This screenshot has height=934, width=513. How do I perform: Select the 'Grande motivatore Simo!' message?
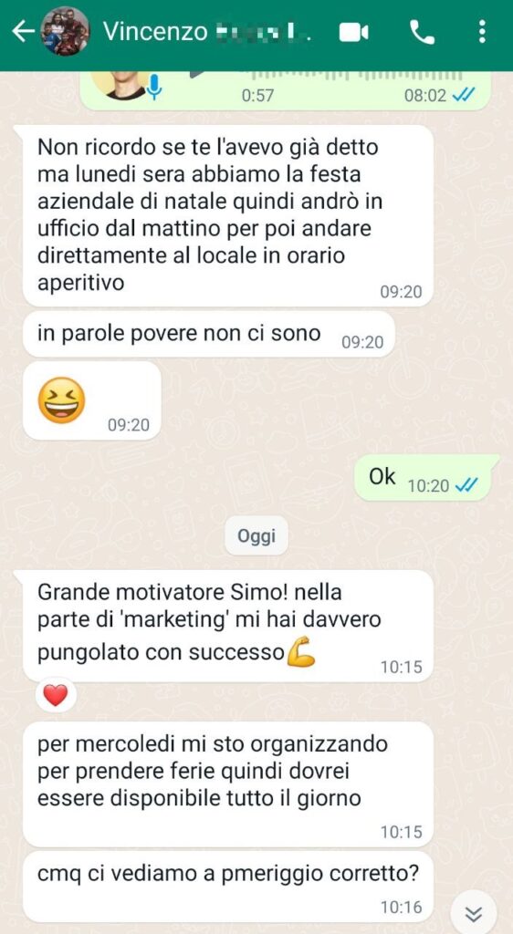coord(227,626)
